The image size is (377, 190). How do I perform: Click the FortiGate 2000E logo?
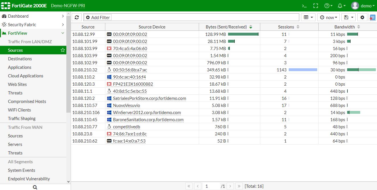pos(24,6)
